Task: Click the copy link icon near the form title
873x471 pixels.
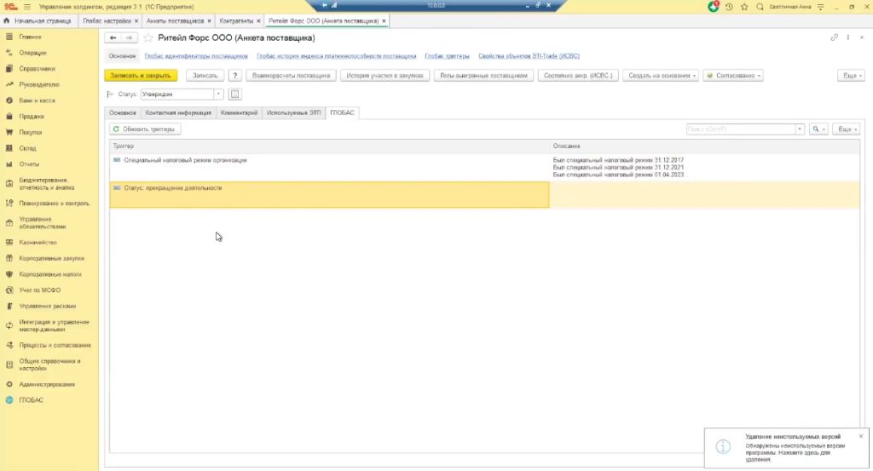Action: [834, 38]
